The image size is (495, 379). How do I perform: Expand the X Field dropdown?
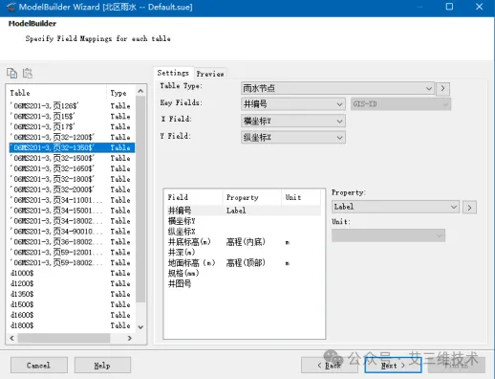tap(293, 121)
